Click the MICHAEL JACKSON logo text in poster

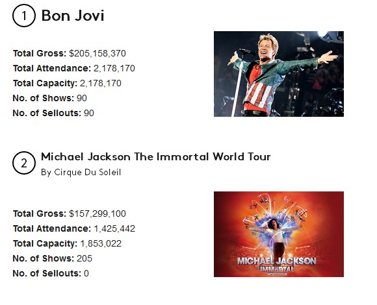(x=277, y=261)
